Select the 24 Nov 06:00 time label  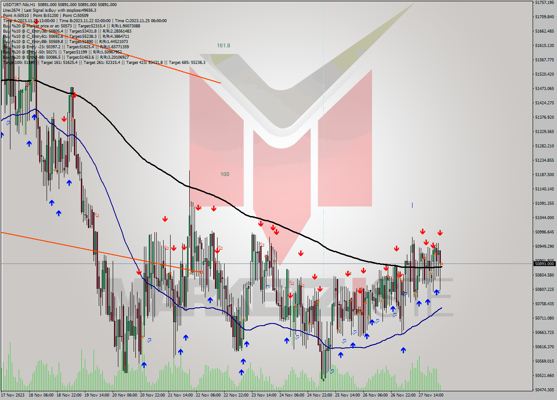click(292, 395)
